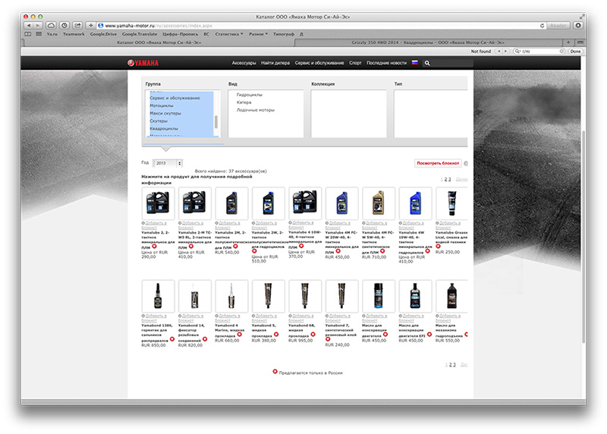
Task: Click Далее in top pagination
Action: click(461, 180)
